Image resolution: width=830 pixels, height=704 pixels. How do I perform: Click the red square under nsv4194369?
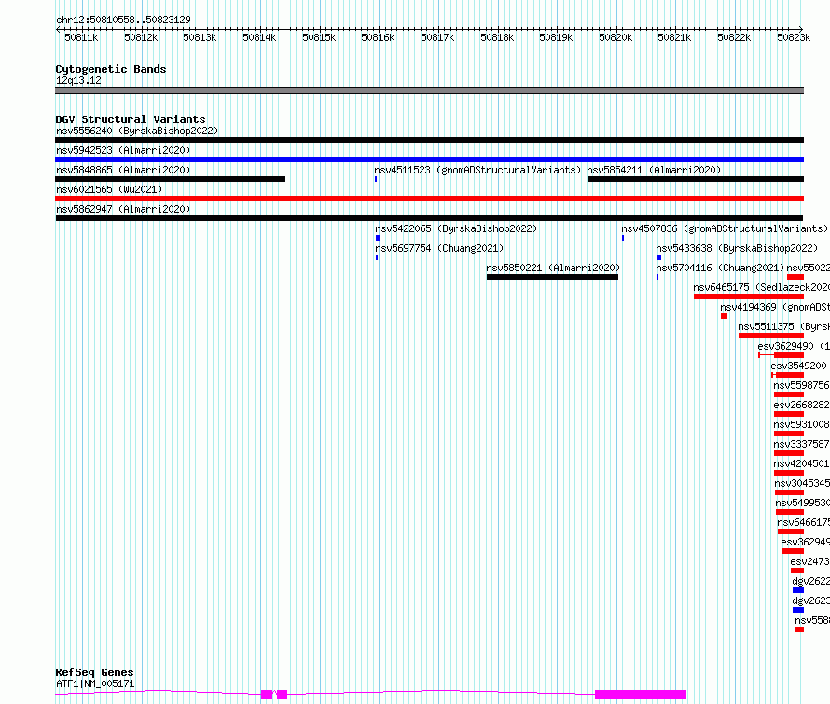coord(724,316)
